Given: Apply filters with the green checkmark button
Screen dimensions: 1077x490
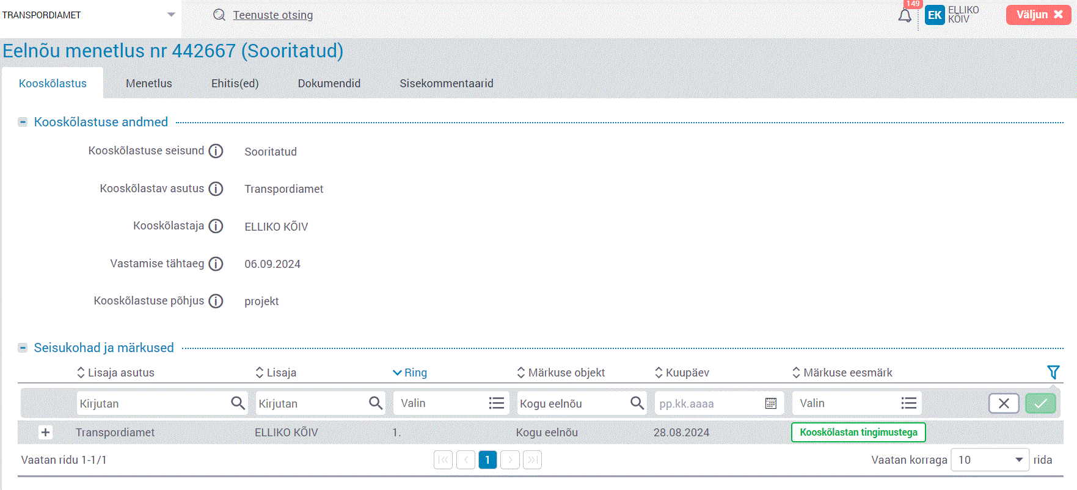Looking at the screenshot, I should pyautogui.click(x=1040, y=403).
